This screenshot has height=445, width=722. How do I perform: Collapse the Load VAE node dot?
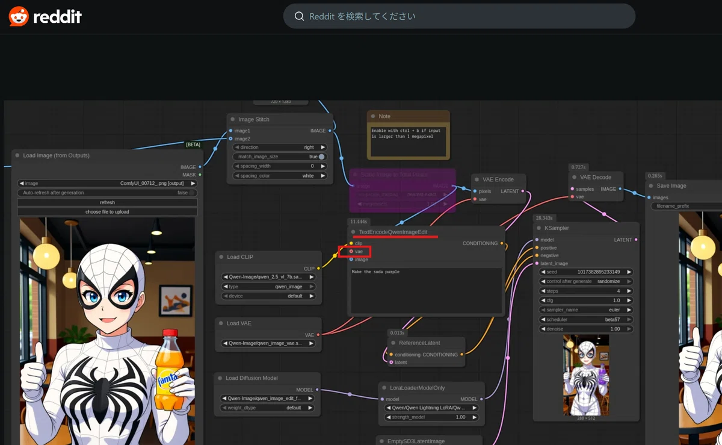coord(221,323)
